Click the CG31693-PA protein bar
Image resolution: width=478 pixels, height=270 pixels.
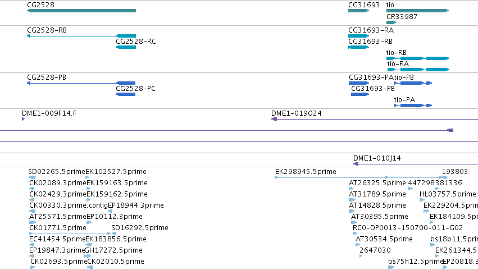[359, 83]
